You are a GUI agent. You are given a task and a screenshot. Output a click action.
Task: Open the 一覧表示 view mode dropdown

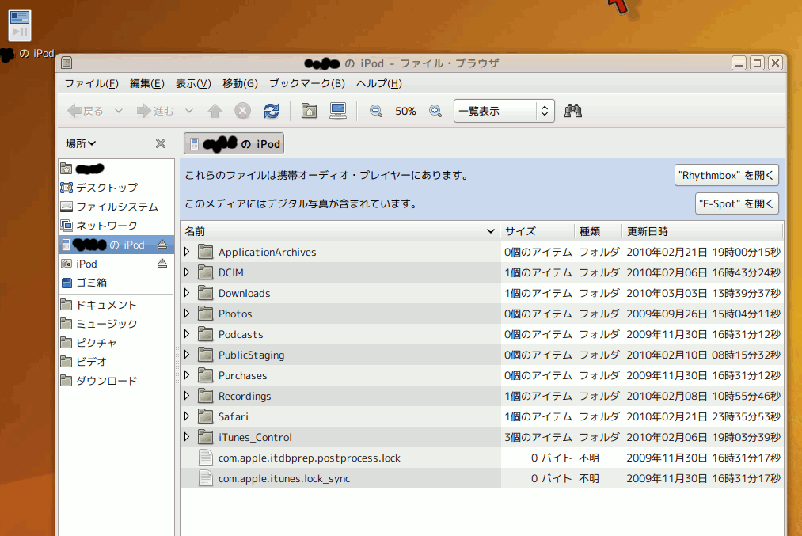click(x=504, y=112)
